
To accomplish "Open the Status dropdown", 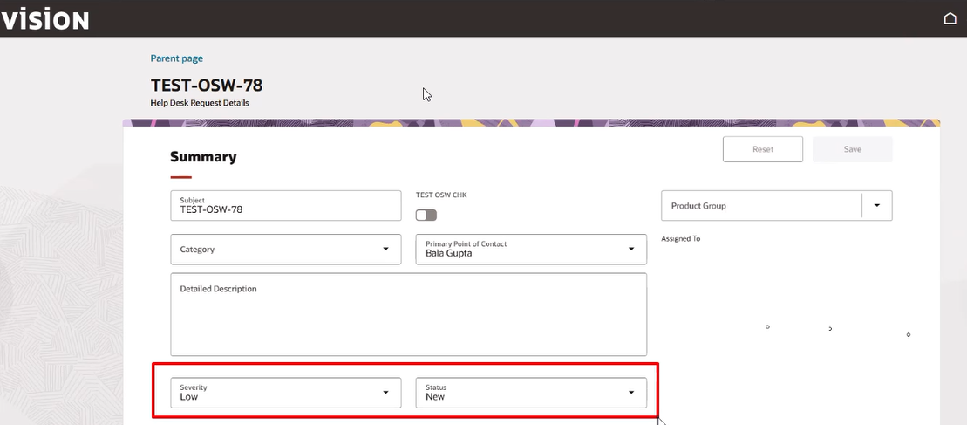I will [531, 393].
